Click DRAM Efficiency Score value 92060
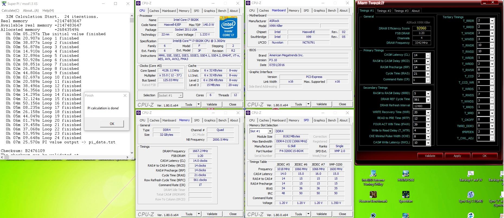Screen dimensions: 504x218 point(421,28)
